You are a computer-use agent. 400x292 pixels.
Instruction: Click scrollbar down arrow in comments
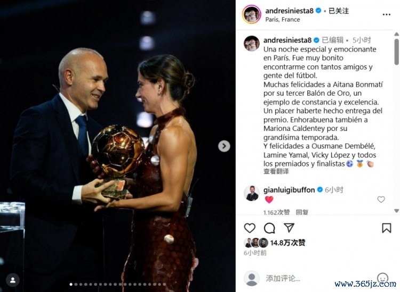[396, 211]
